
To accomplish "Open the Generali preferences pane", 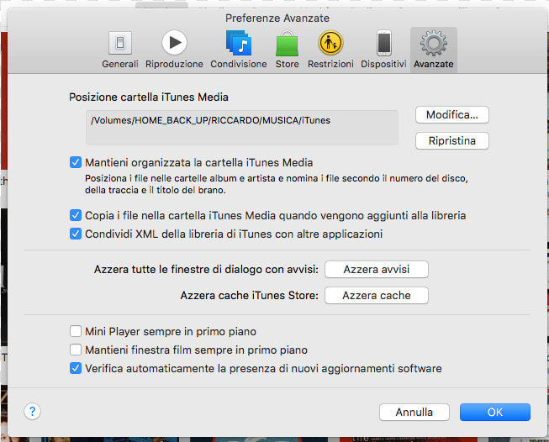I will [120, 49].
